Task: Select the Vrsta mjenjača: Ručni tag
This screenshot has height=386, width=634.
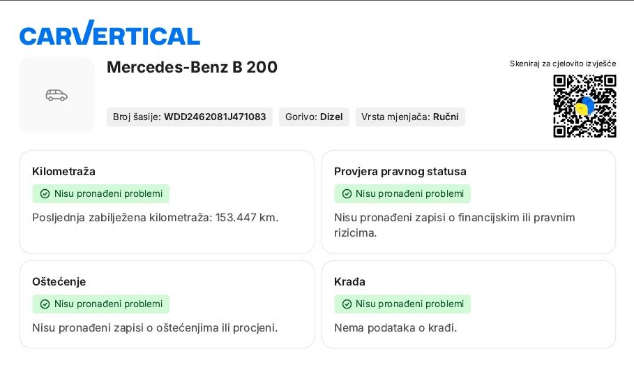Action: coord(409,117)
